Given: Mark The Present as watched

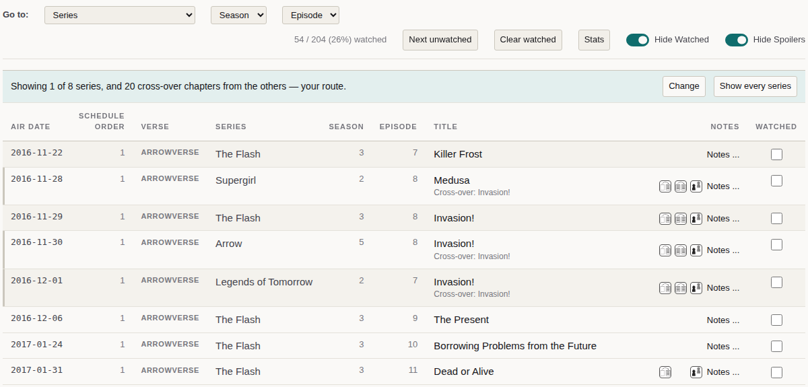Looking at the screenshot, I should [776, 320].
